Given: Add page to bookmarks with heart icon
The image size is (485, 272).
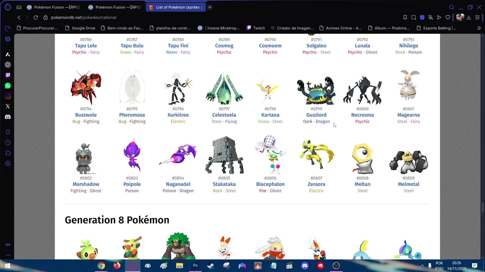Looking at the screenshot, I should point(447,17).
